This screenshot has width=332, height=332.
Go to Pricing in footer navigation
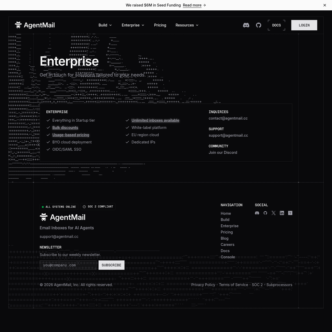coord(227,232)
